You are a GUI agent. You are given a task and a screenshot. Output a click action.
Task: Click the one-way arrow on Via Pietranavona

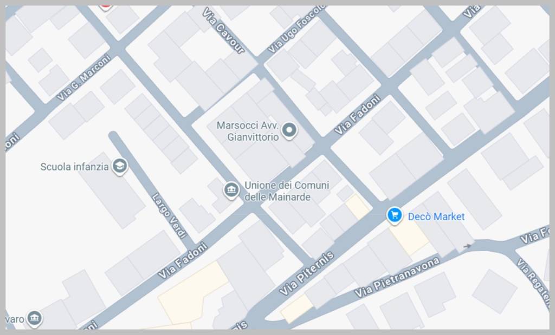coord(467,246)
